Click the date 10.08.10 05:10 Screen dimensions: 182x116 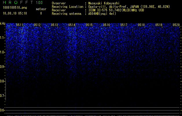pyautogui.click(x=15, y=13)
